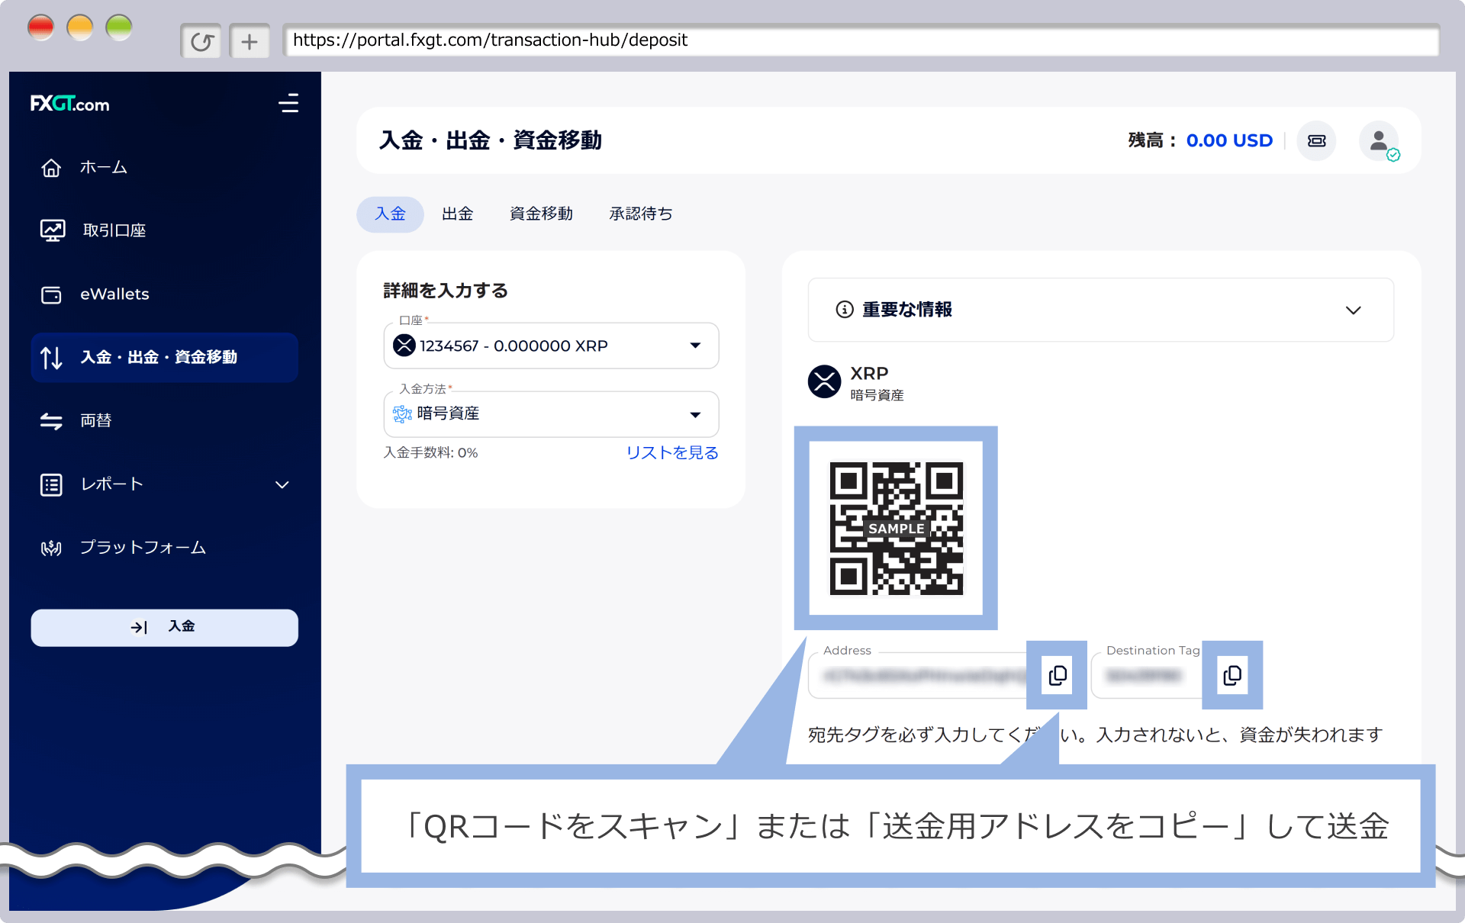Click the browser URL address bar
This screenshot has height=923, width=1465.
click(861, 40)
